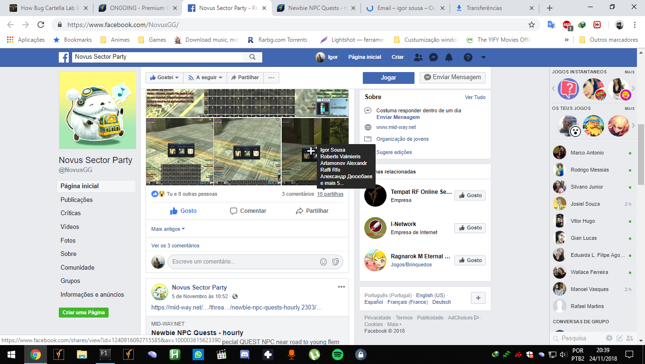Click Gosto button for Tempat RF Online

pyautogui.click(x=470, y=195)
